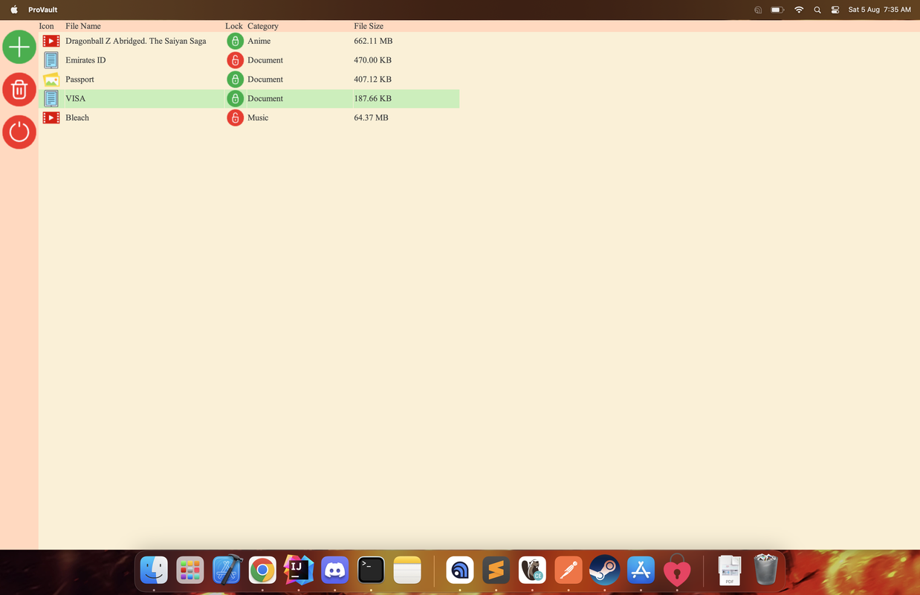Click the 187.66 KB file size
This screenshot has height=595, width=920.
tap(372, 98)
